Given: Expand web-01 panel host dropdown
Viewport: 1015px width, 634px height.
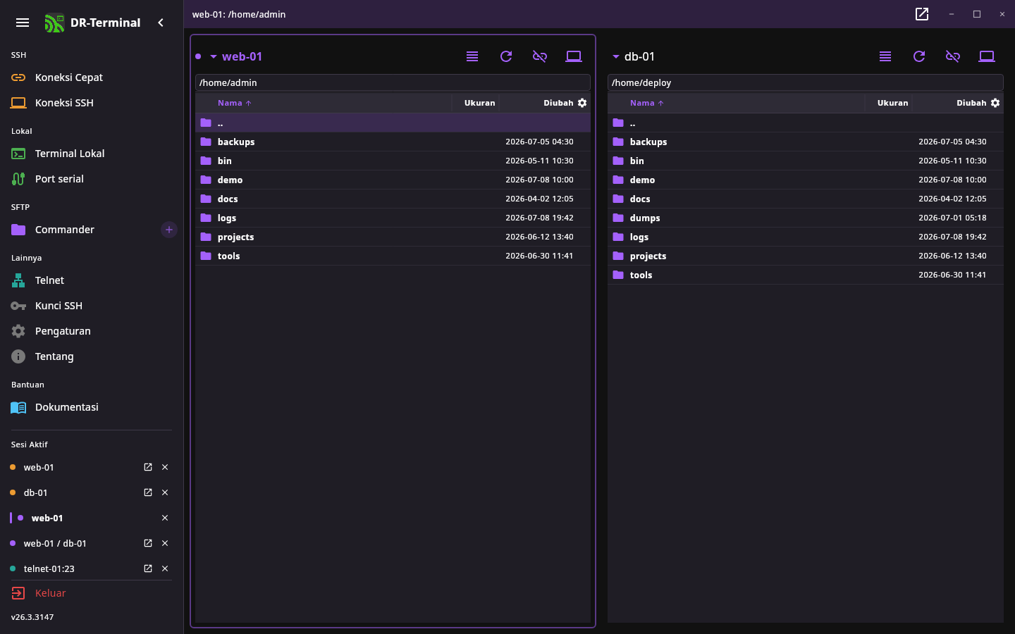Looking at the screenshot, I should tap(214, 56).
